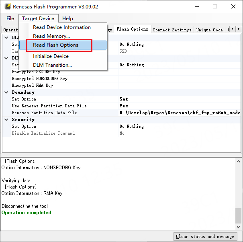Collapse the Boundary section
Screen dimensions: 243x242
(6, 92)
